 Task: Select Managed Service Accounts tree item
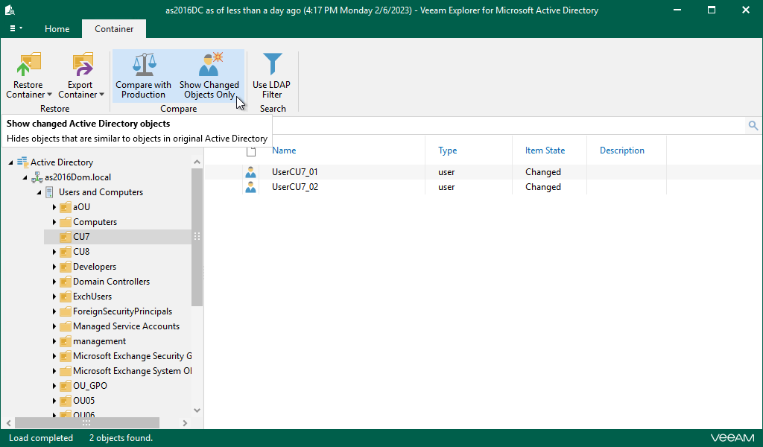tap(126, 326)
